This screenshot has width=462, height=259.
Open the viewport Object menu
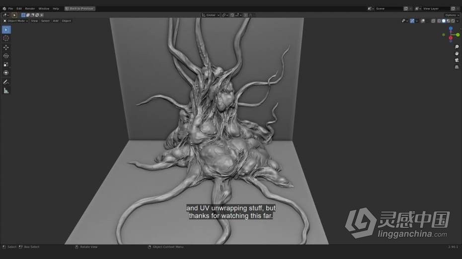(66, 21)
